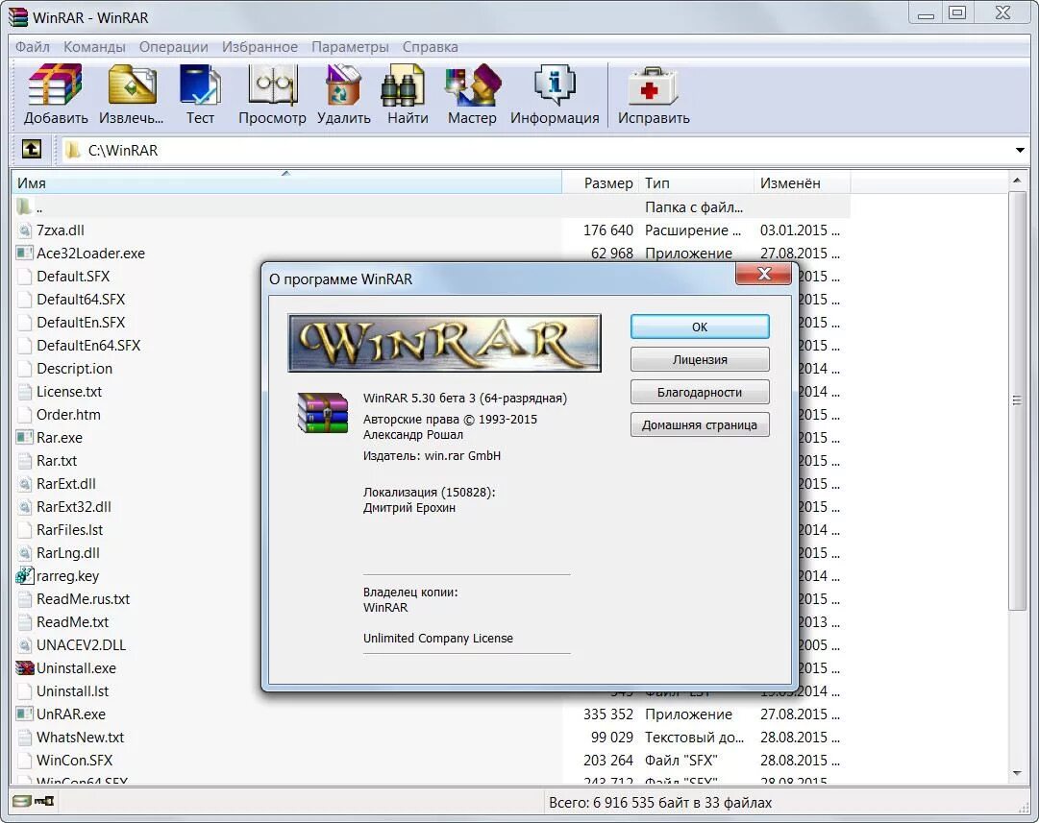Open Домашняя страница button

700,424
